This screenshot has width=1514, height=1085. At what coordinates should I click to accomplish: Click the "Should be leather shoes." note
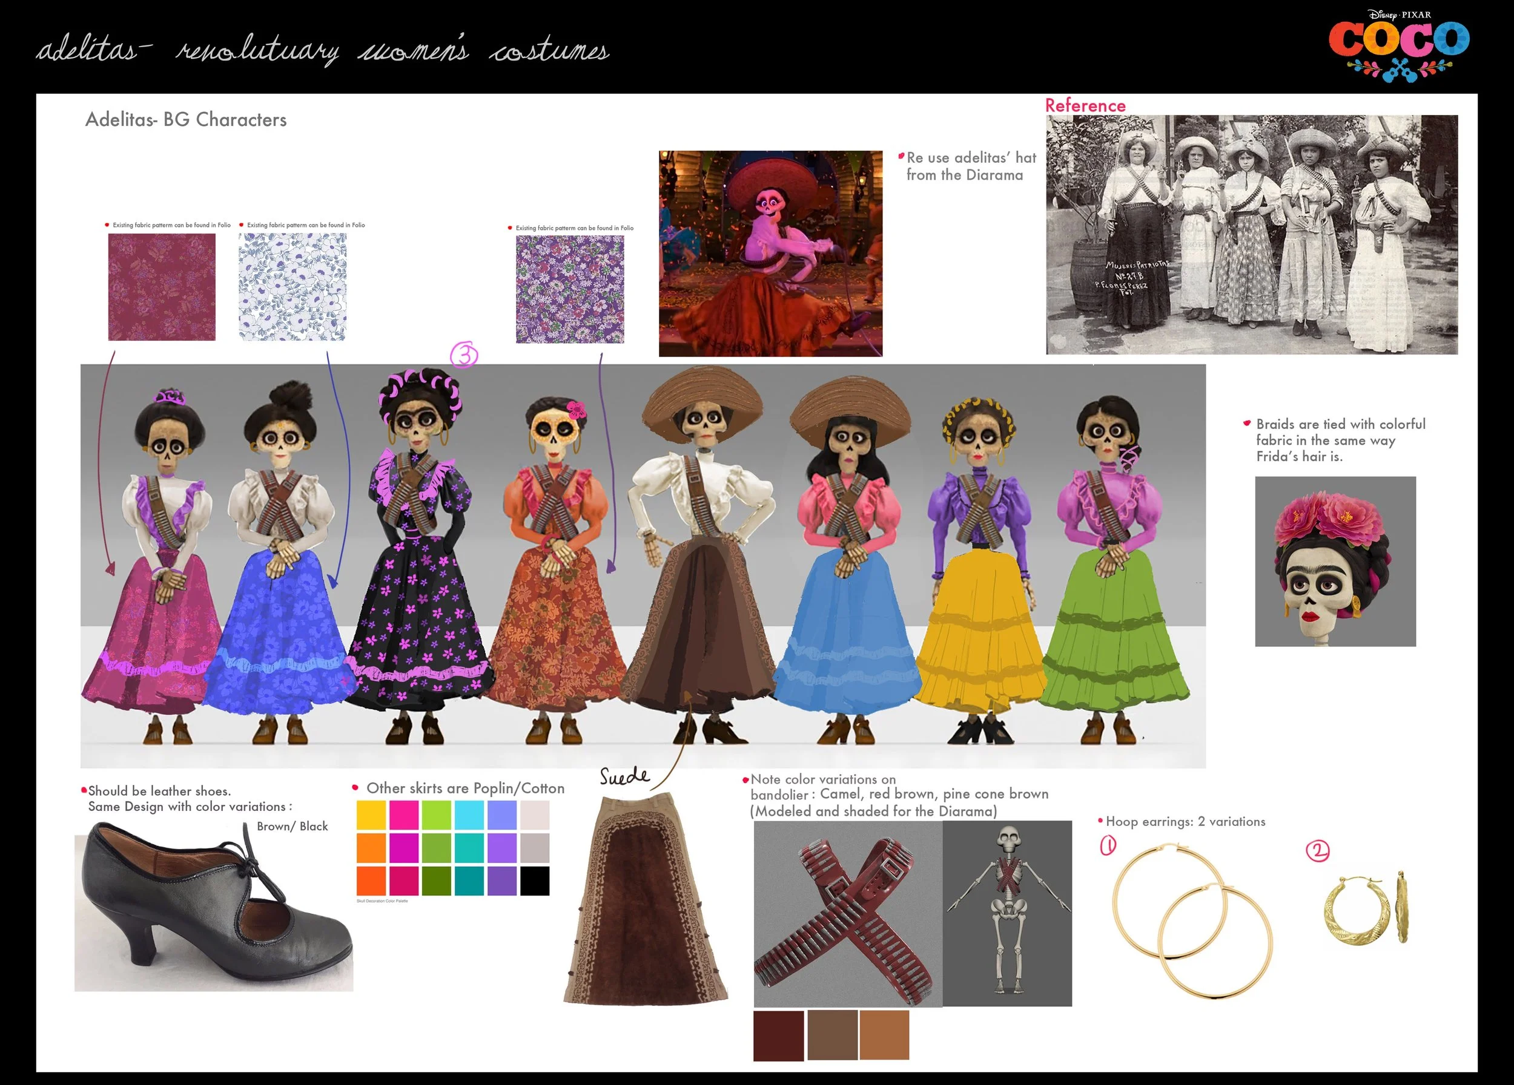click(x=159, y=791)
